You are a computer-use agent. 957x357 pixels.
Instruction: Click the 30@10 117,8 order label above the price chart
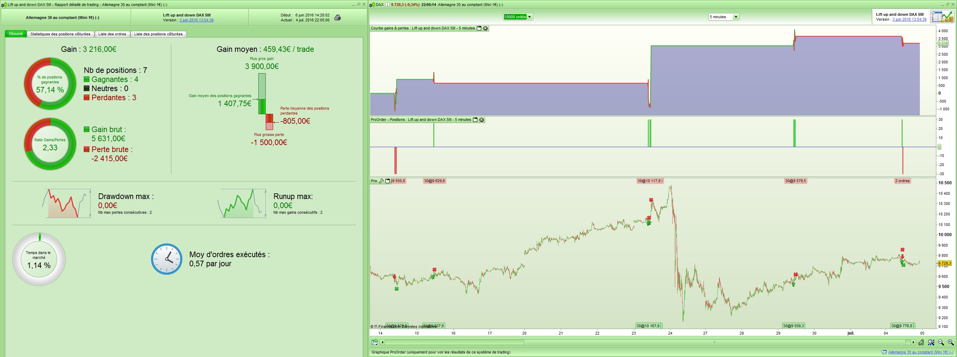pos(649,181)
